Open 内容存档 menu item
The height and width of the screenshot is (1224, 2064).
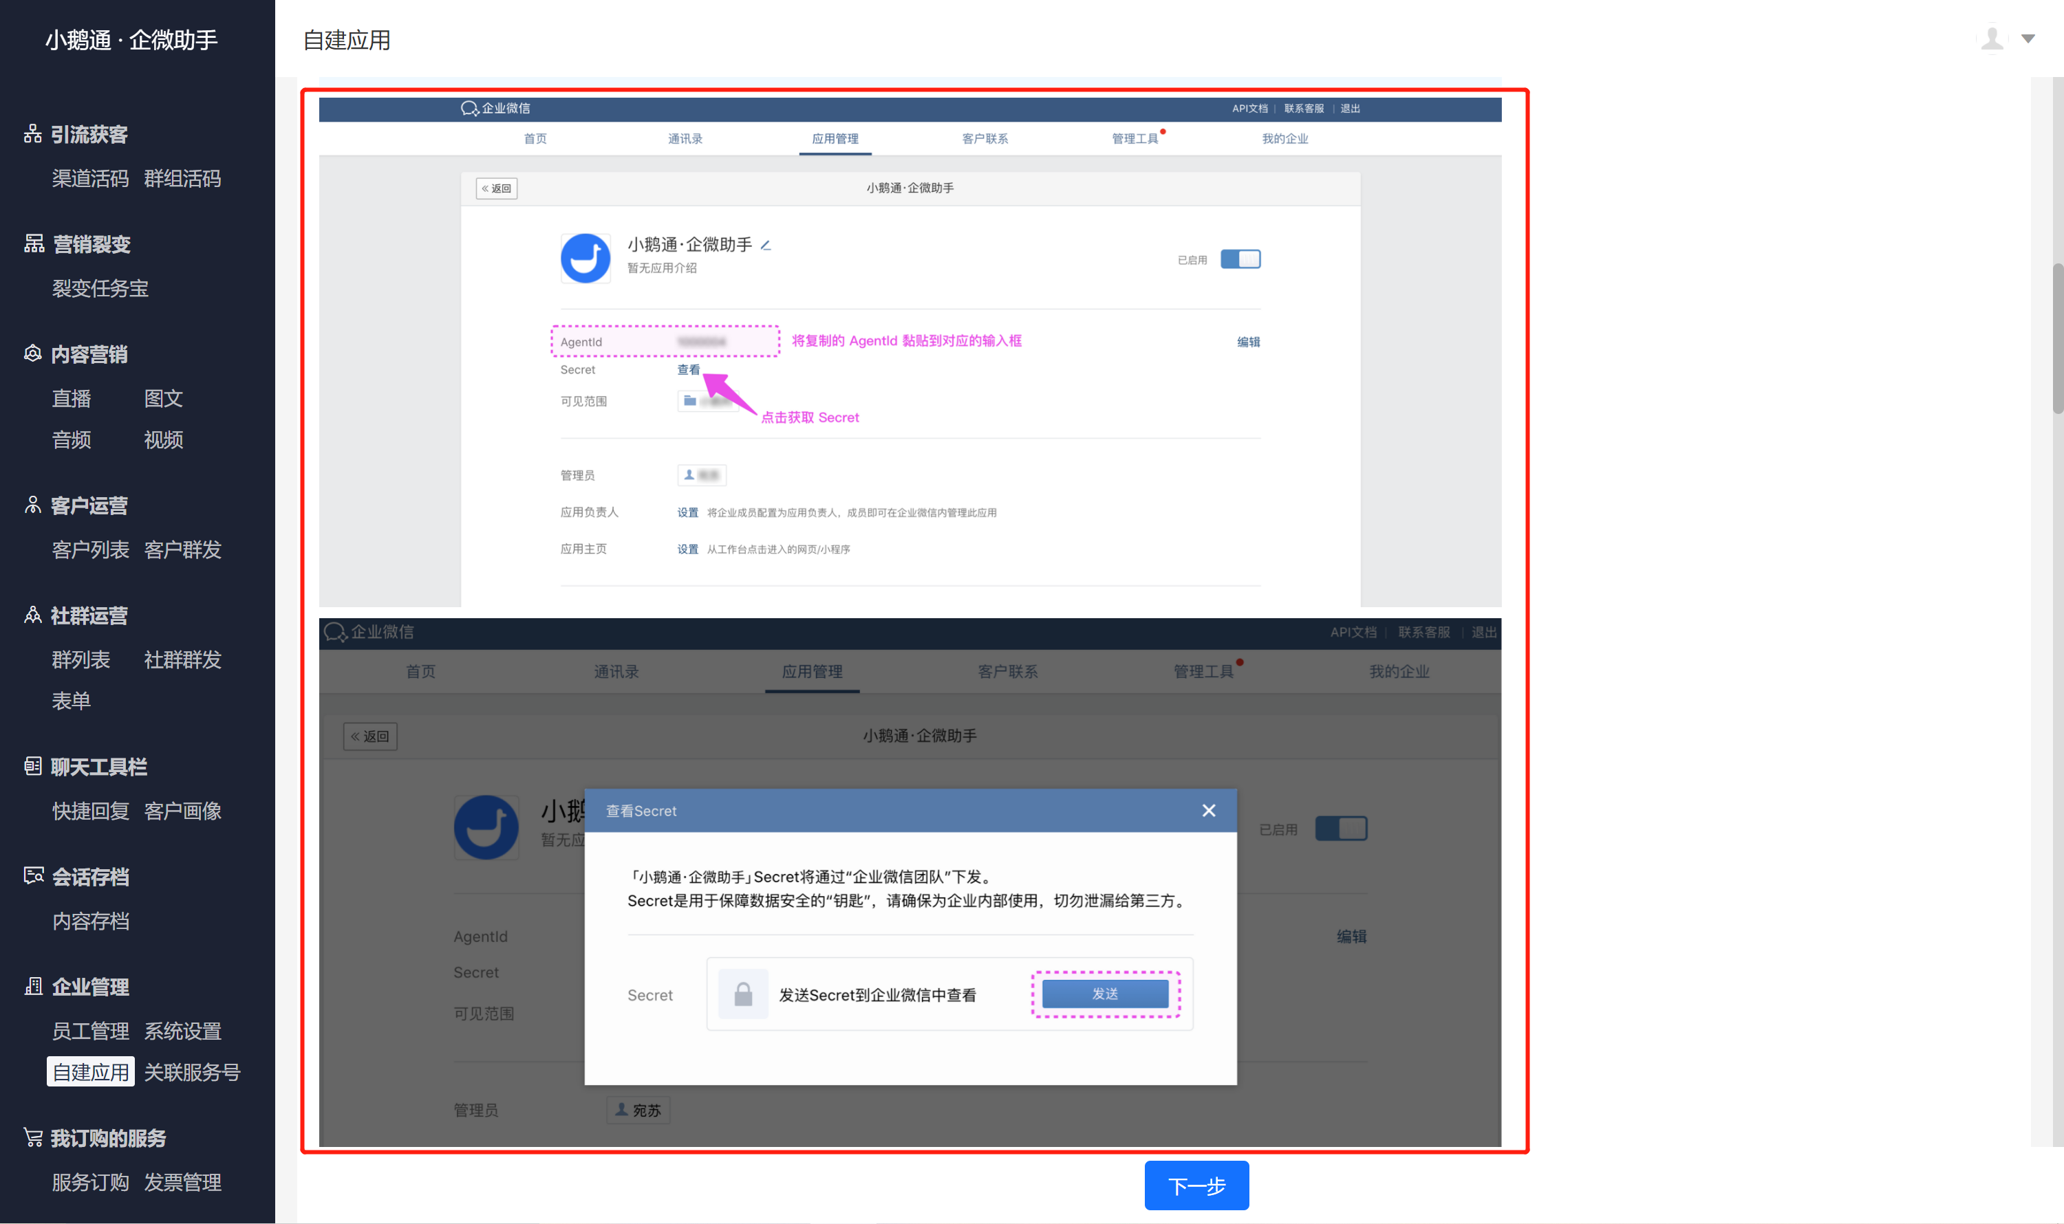pyautogui.click(x=91, y=921)
